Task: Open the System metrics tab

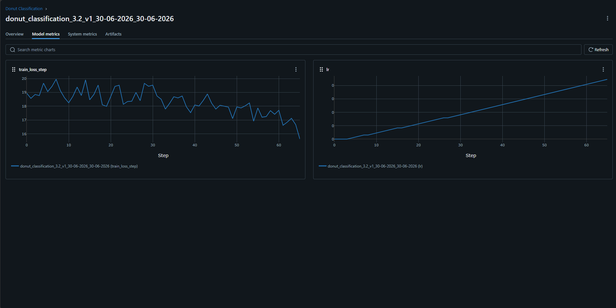Action: (x=82, y=34)
